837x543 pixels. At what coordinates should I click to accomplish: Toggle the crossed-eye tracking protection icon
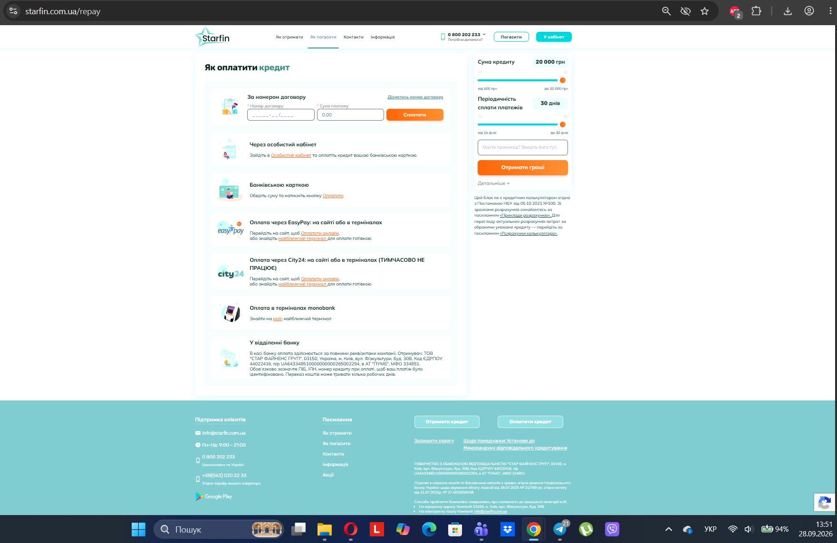pos(685,11)
